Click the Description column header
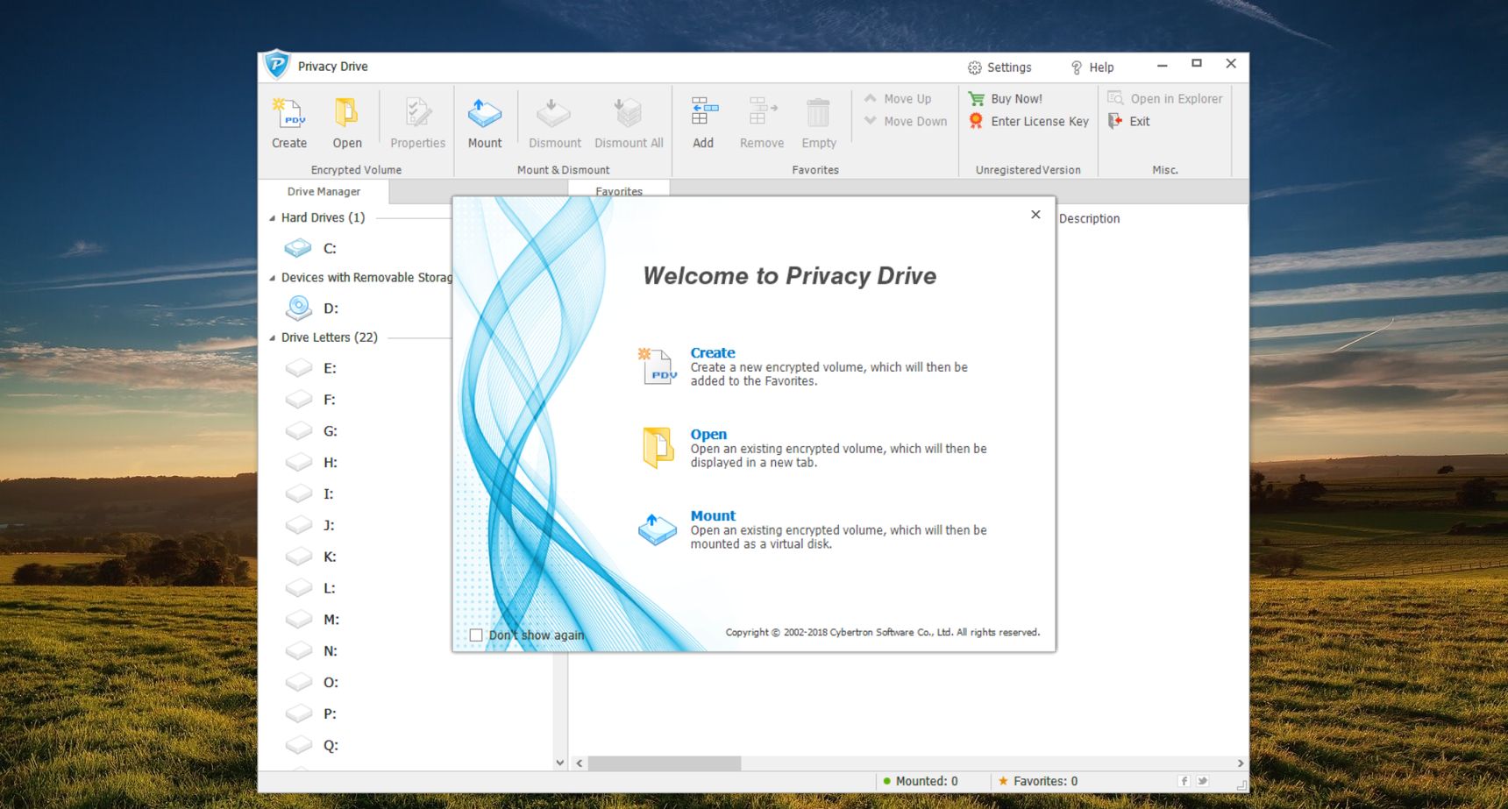The image size is (1508, 809). pyautogui.click(x=1089, y=219)
